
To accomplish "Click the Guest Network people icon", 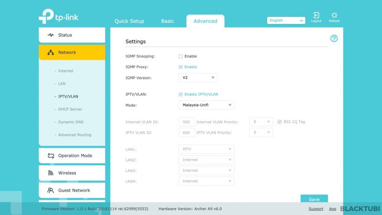I will 51,190.
